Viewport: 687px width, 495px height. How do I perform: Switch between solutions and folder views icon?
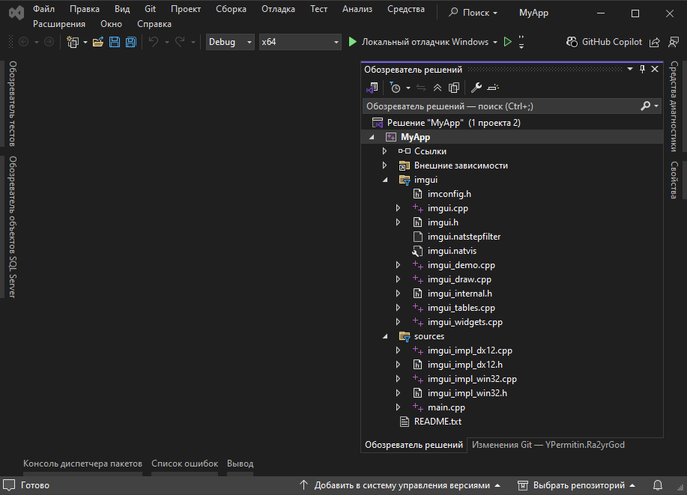point(372,88)
